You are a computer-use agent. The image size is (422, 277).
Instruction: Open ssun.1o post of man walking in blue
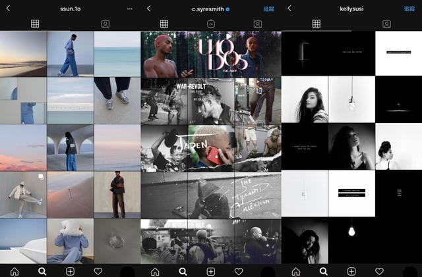click(71, 54)
